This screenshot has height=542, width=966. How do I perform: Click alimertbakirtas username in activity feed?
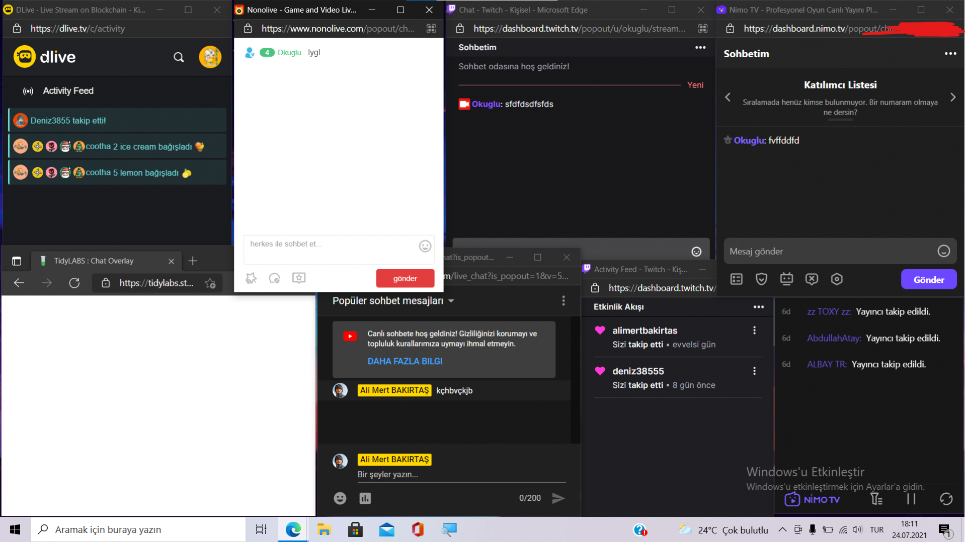pyautogui.click(x=645, y=331)
